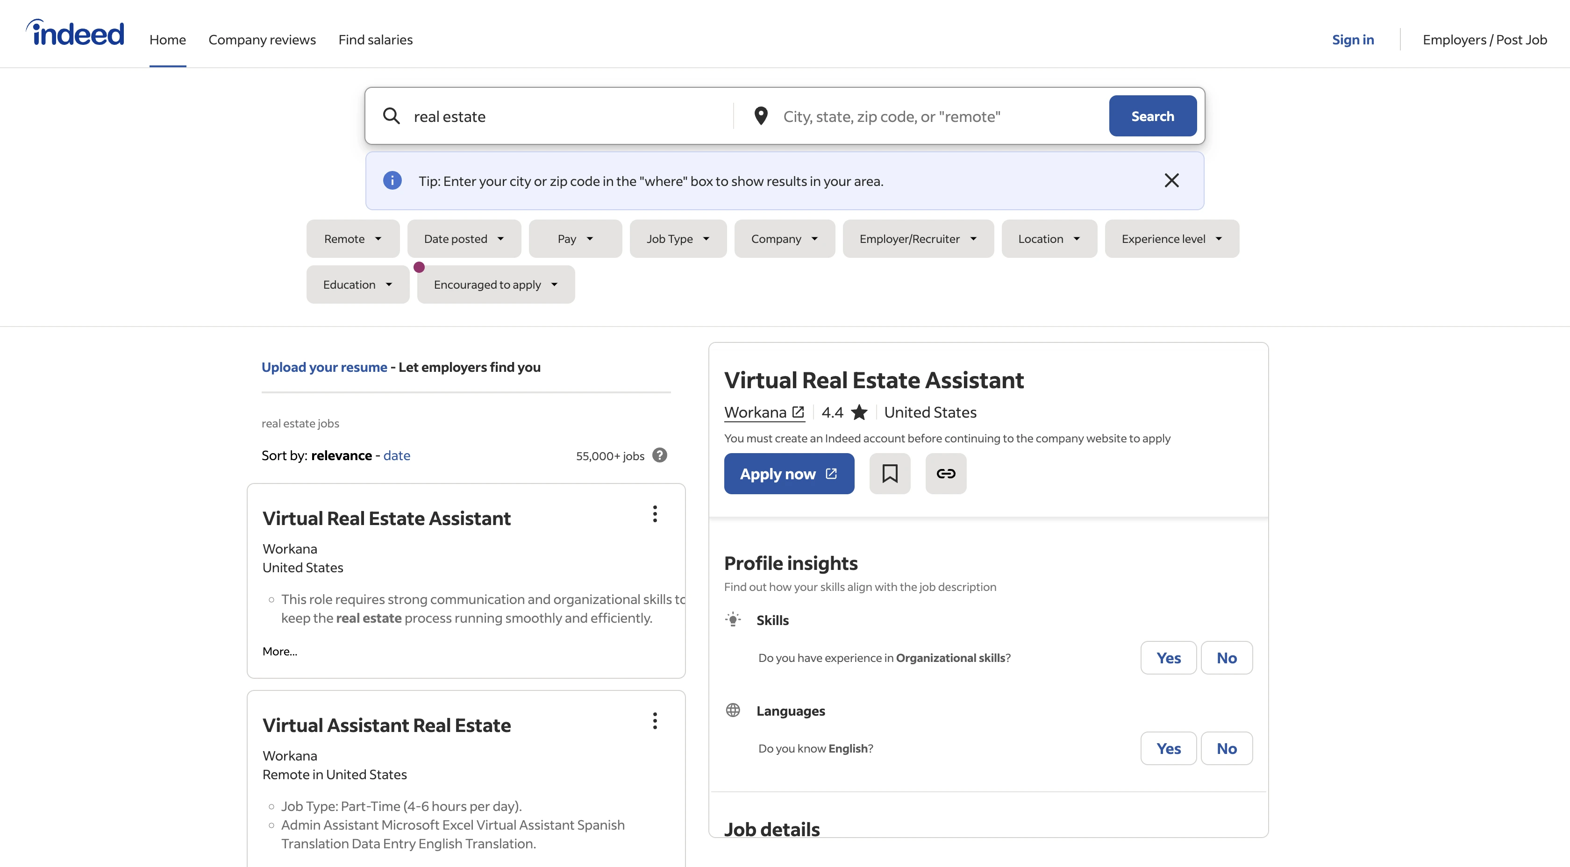Expand the Date posted filter

pyautogui.click(x=464, y=239)
